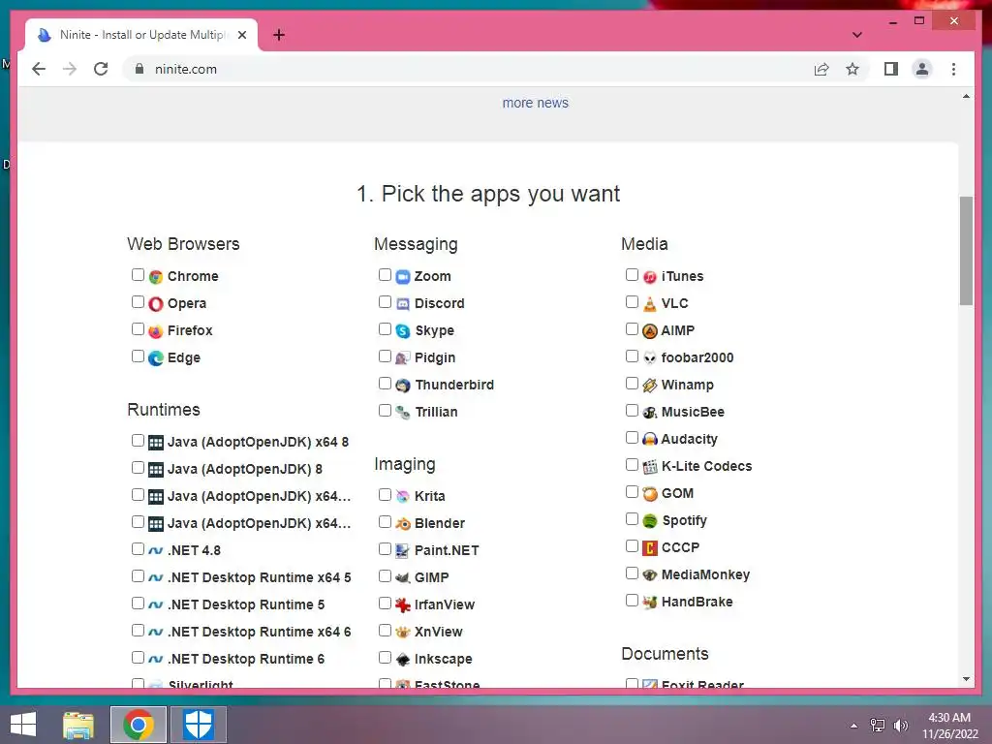Tick the K-Lite Codecs checkbox
The height and width of the screenshot is (744, 992).
pyautogui.click(x=632, y=464)
